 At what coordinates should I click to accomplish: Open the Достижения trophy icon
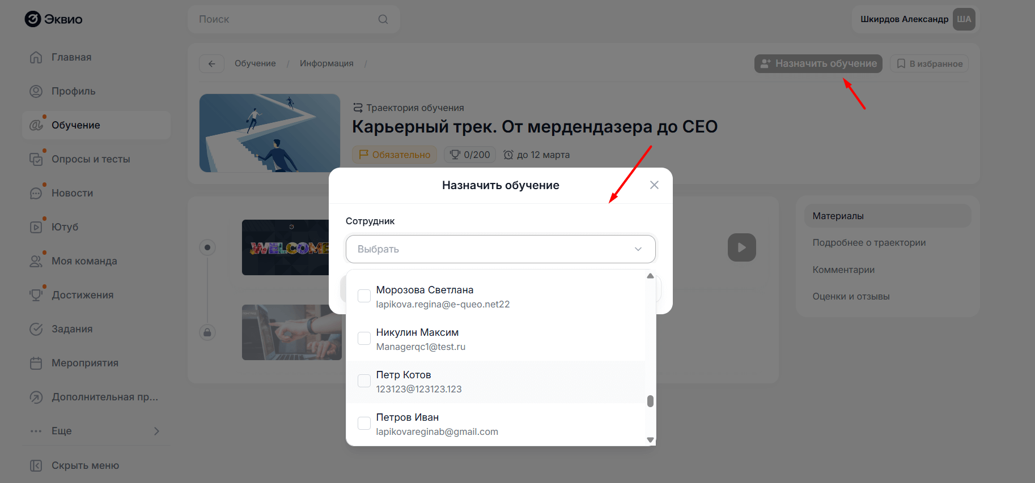click(x=36, y=295)
